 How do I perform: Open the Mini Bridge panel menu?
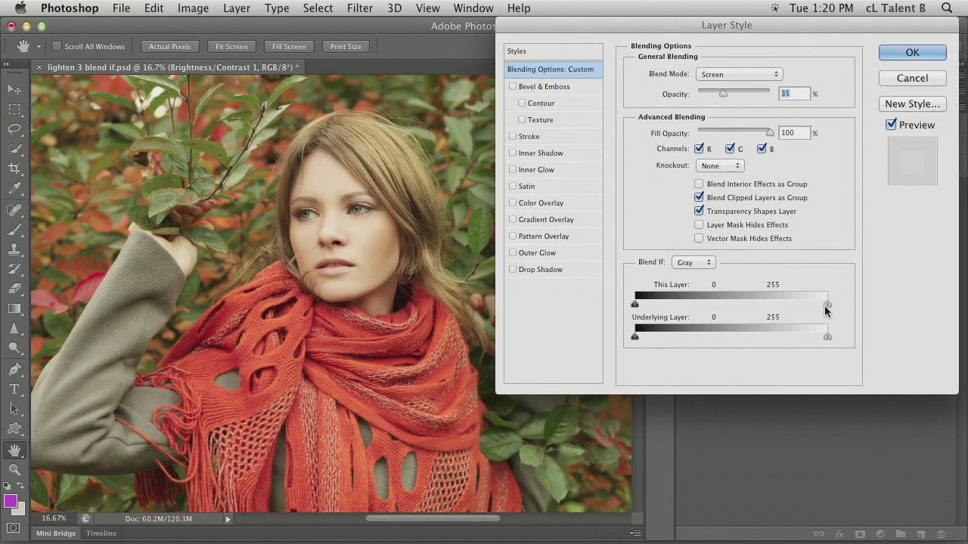coord(635,533)
